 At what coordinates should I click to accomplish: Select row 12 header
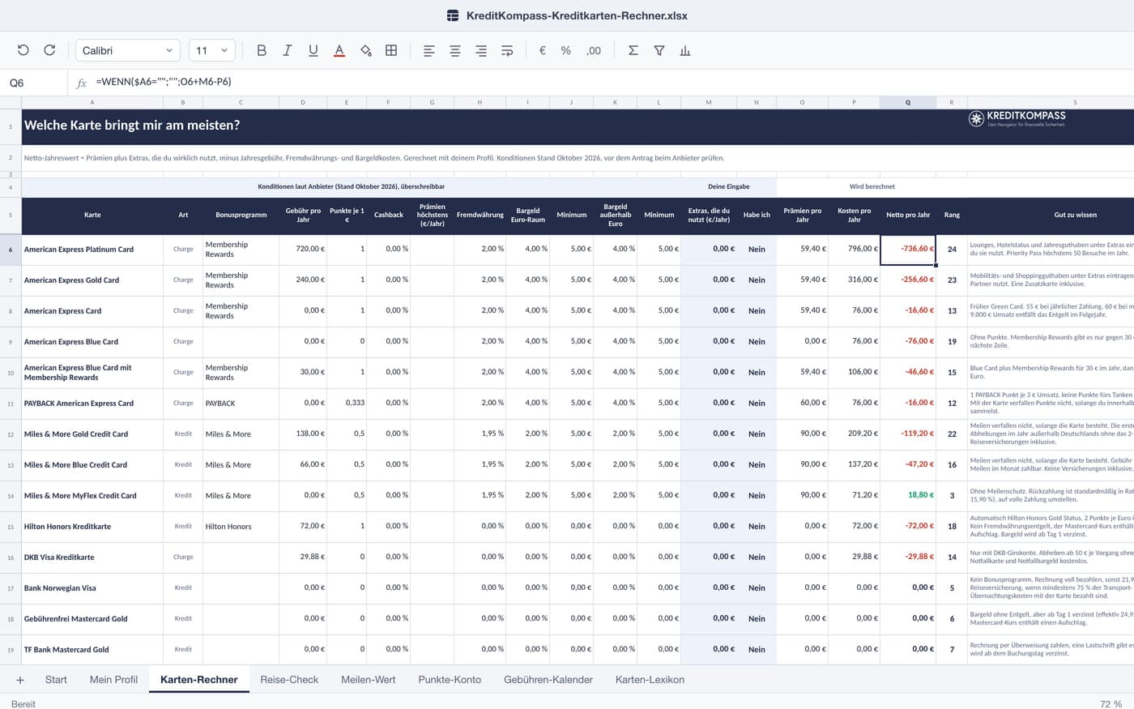coord(11,434)
